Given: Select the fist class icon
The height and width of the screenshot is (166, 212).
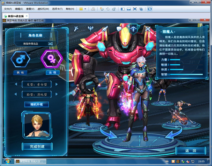Looking at the screenshot, I should click(x=119, y=29).
